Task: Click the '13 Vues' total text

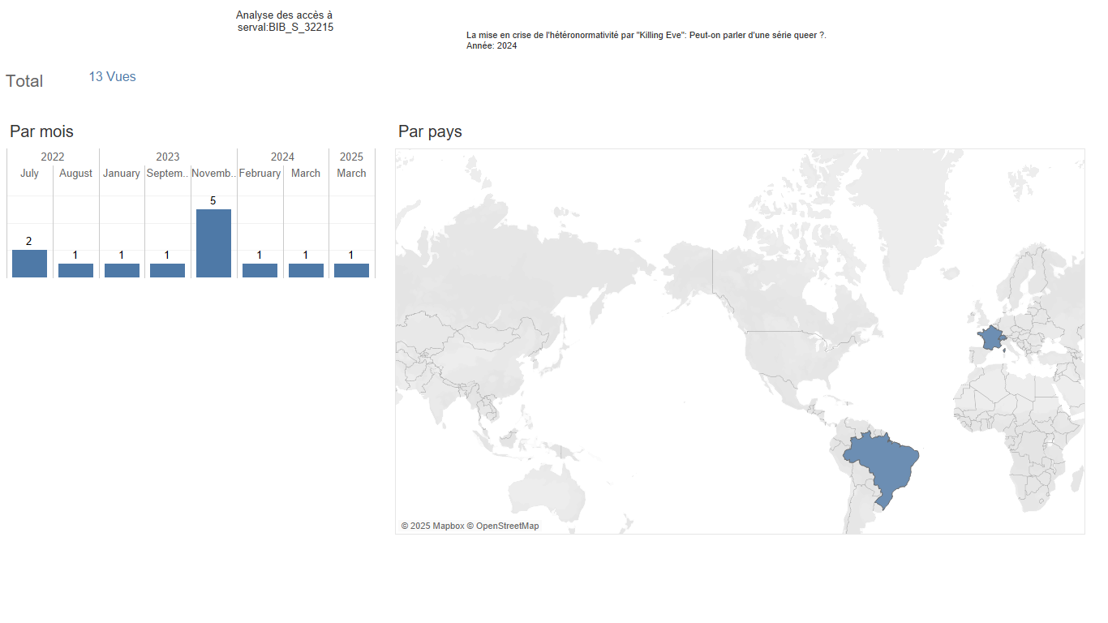Action: [x=112, y=77]
